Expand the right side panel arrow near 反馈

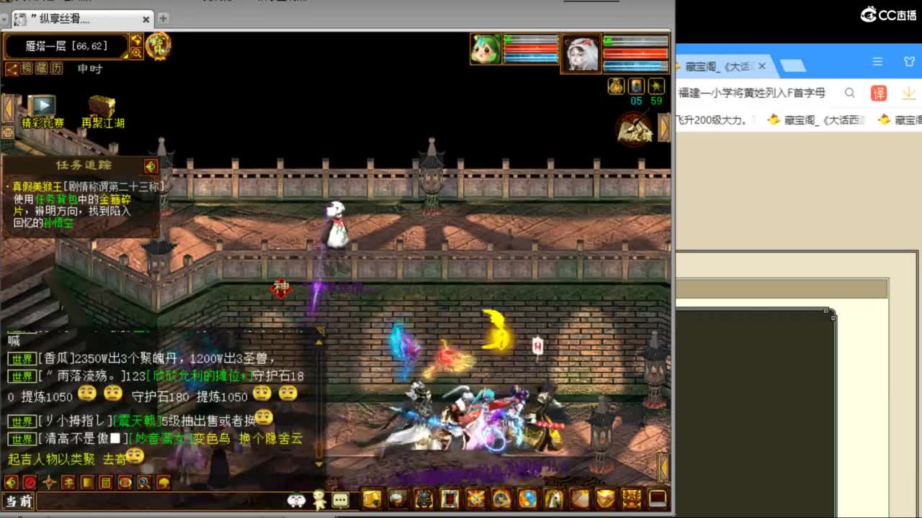pyautogui.click(x=664, y=127)
